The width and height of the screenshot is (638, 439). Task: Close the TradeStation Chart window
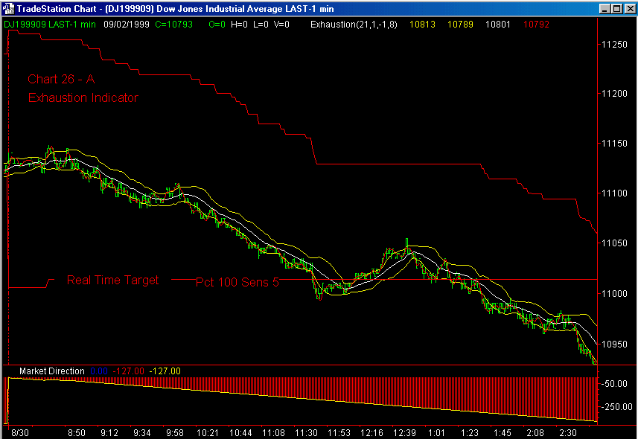pyautogui.click(x=629, y=8)
